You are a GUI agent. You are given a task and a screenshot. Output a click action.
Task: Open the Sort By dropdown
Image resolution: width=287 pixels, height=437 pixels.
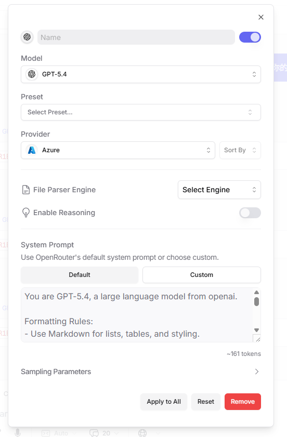240,150
